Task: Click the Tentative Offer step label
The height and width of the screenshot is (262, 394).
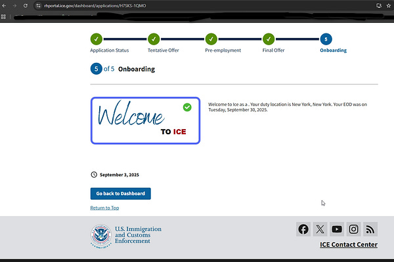Action: point(164,50)
